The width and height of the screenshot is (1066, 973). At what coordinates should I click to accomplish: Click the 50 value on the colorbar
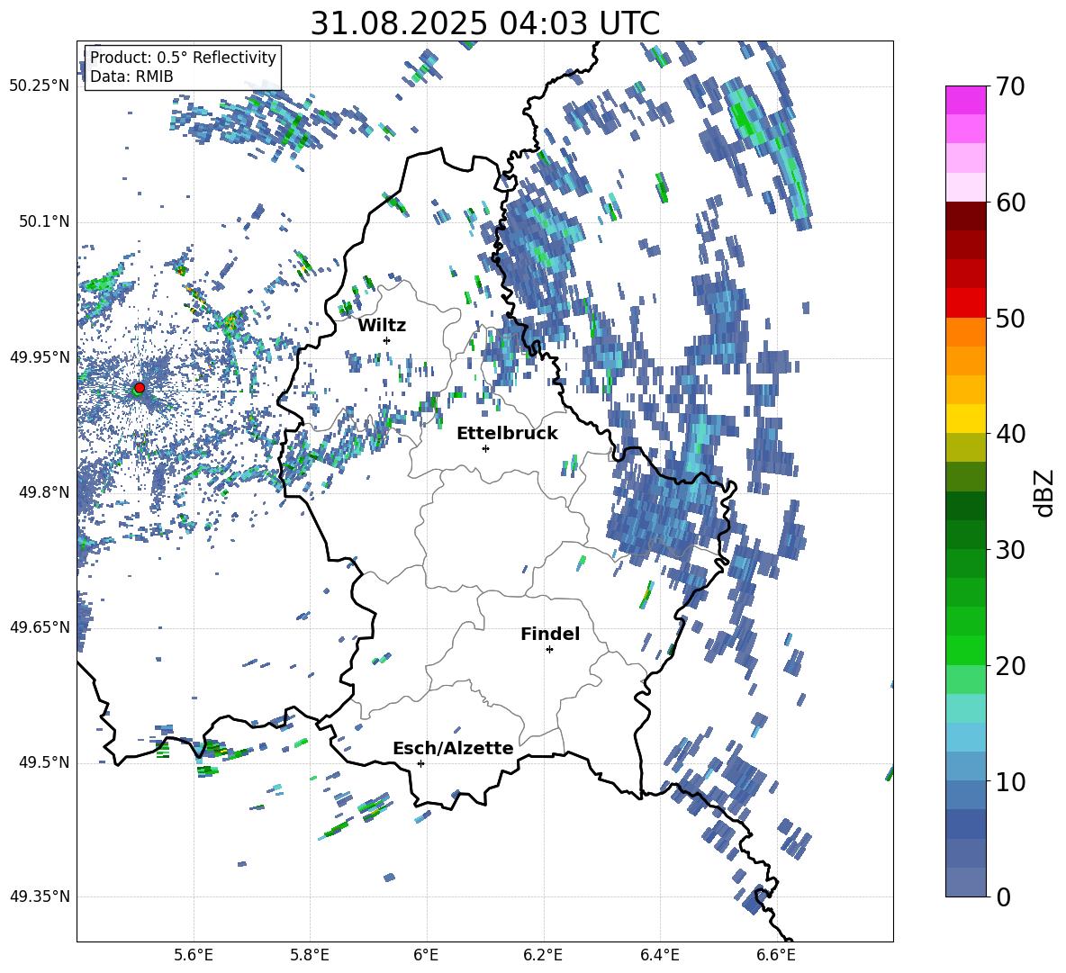[x=1010, y=318]
